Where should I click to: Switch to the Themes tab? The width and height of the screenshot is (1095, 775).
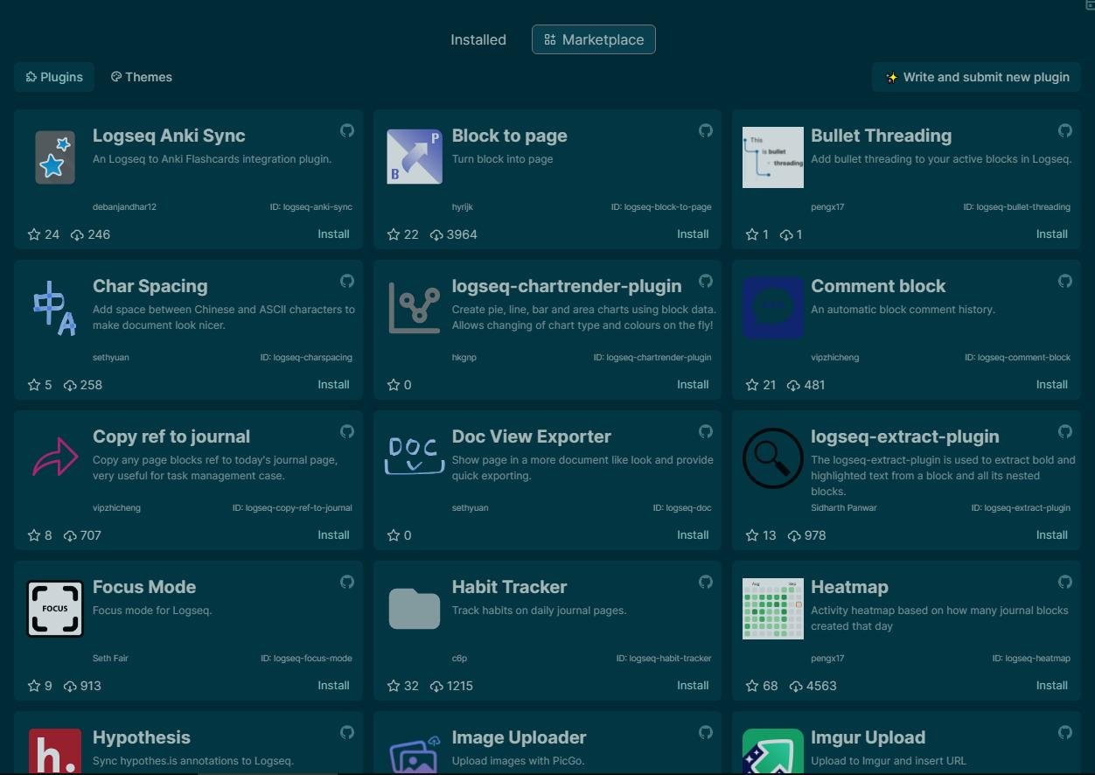tap(141, 77)
